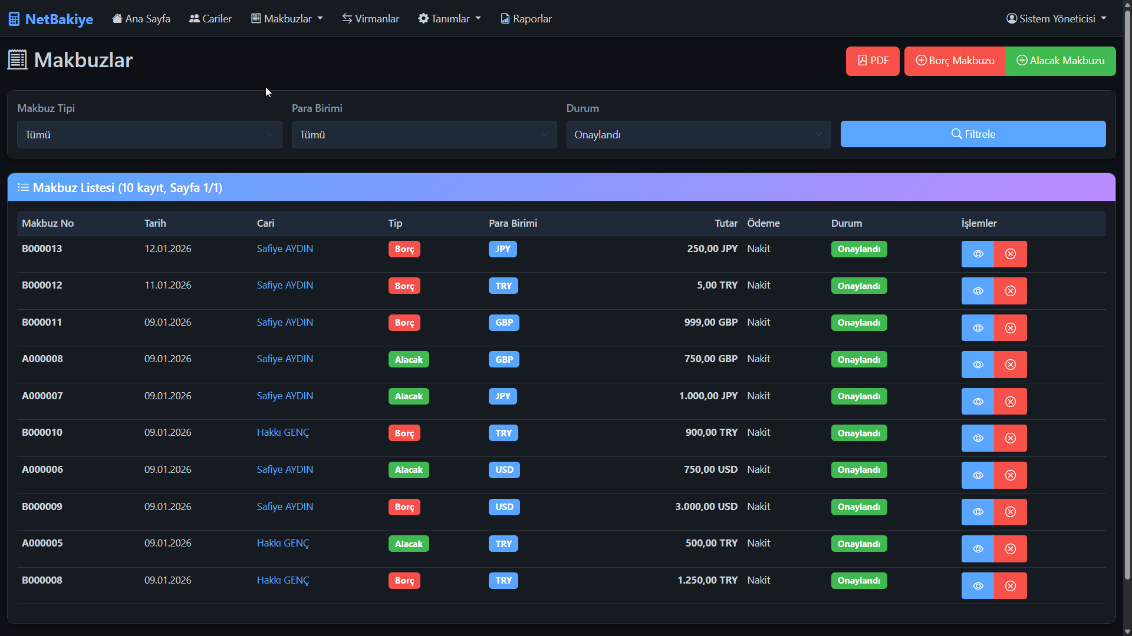Cancel receipt B000009 red X icon

pos(1010,512)
